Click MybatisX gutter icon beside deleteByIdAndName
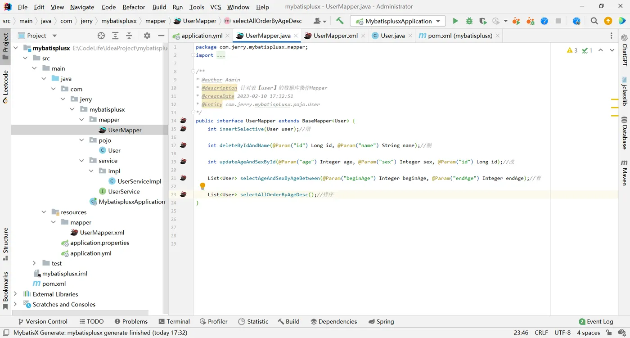Screen dimensions: 630x338 [183, 145]
